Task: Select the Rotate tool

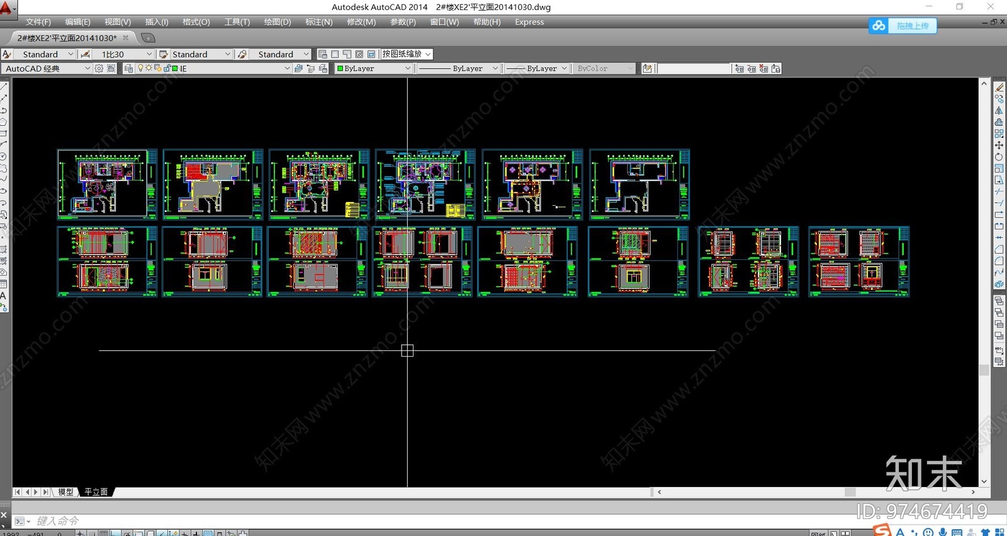Action: click(999, 157)
